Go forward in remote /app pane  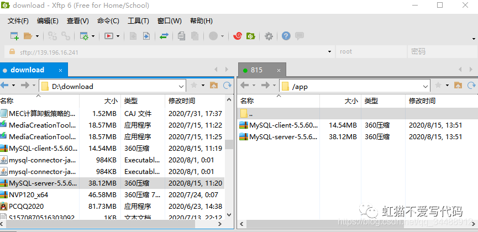pos(265,86)
